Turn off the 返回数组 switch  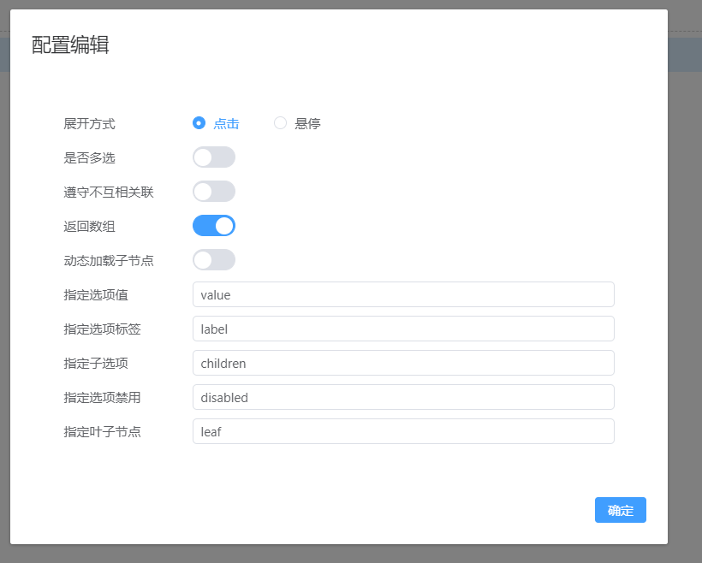point(214,226)
